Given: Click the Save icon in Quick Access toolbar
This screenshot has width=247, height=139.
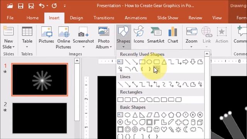Looking at the screenshot, I should point(20,6).
